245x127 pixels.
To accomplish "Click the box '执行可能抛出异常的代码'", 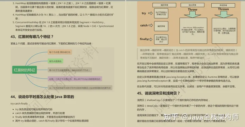I will [161, 13].
